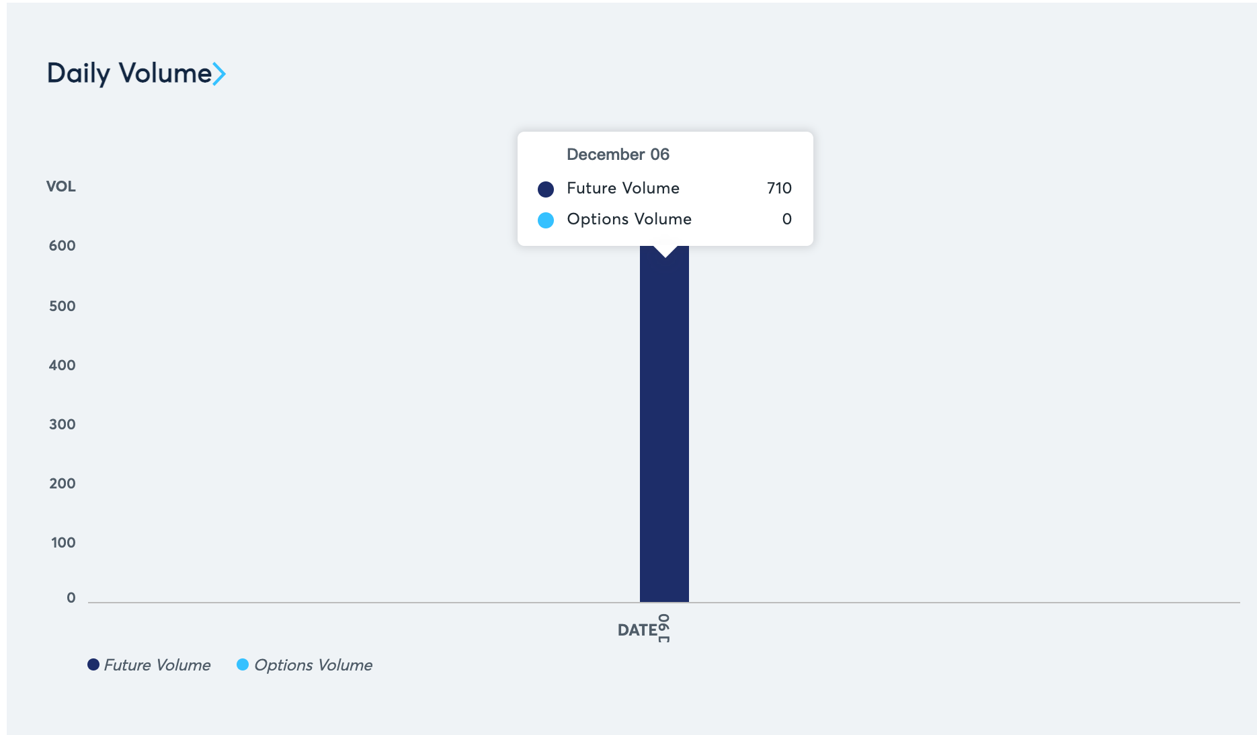Click the 200 tick on volume axis
Viewport: 1257px width, 735px height.
point(62,484)
